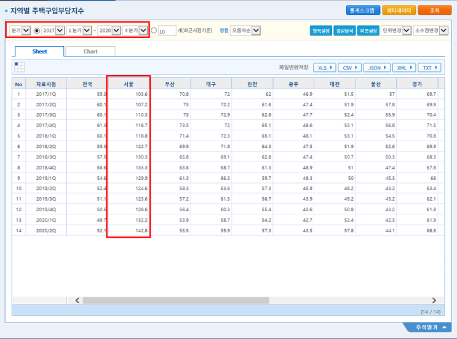Export data as TXT
Screen dimensions: 457x339
click(429, 68)
